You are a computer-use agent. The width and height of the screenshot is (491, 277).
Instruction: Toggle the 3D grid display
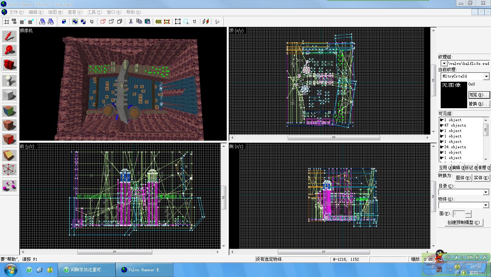pos(14,22)
